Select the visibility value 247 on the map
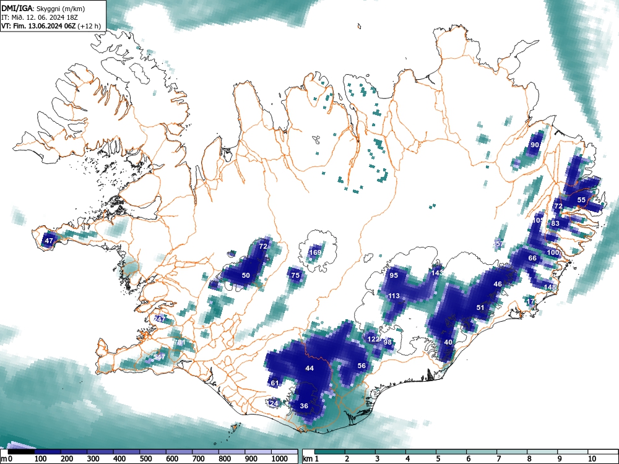This screenshot has width=619, height=464. click(160, 319)
